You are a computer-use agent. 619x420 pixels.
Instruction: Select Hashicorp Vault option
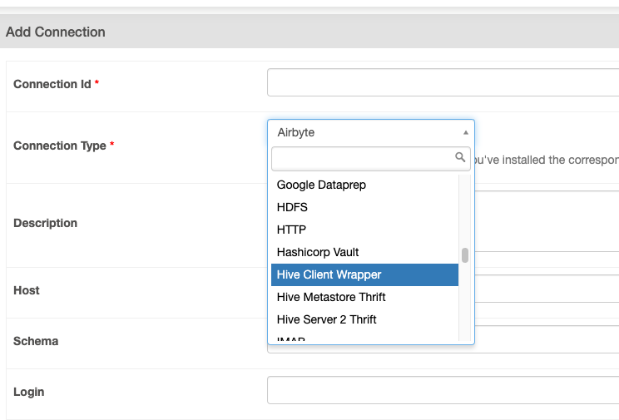[364, 252]
